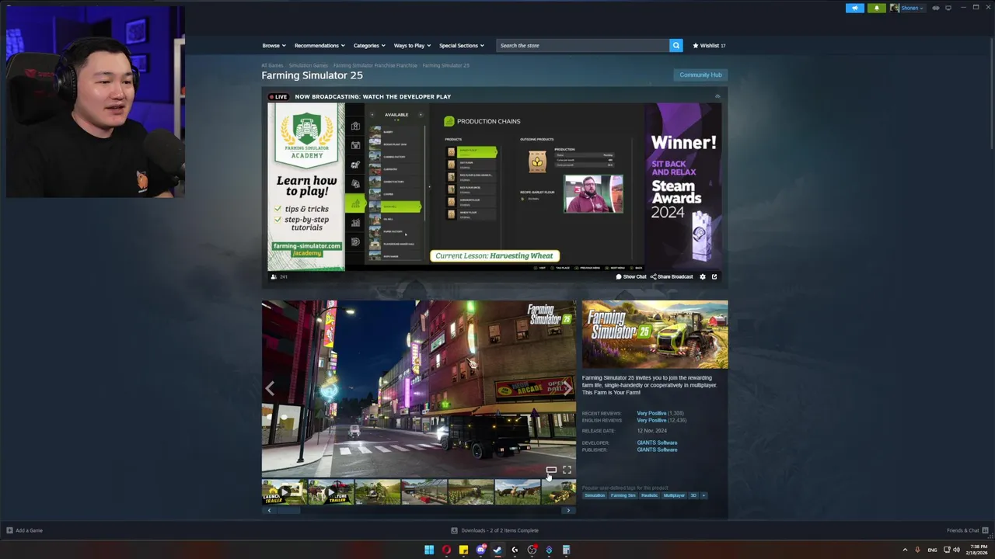995x559 pixels.
Task: Pop out the broadcast in new window
Action: pyautogui.click(x=714, y=276)
